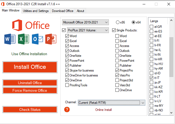Uncheck Access in ProPlus suite list

tap(67, 46)
